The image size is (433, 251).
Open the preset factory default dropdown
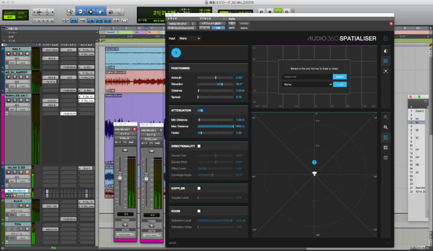[x=212, y=24]
